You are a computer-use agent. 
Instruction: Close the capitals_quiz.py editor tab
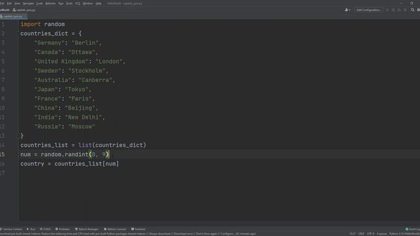(25, 16)
